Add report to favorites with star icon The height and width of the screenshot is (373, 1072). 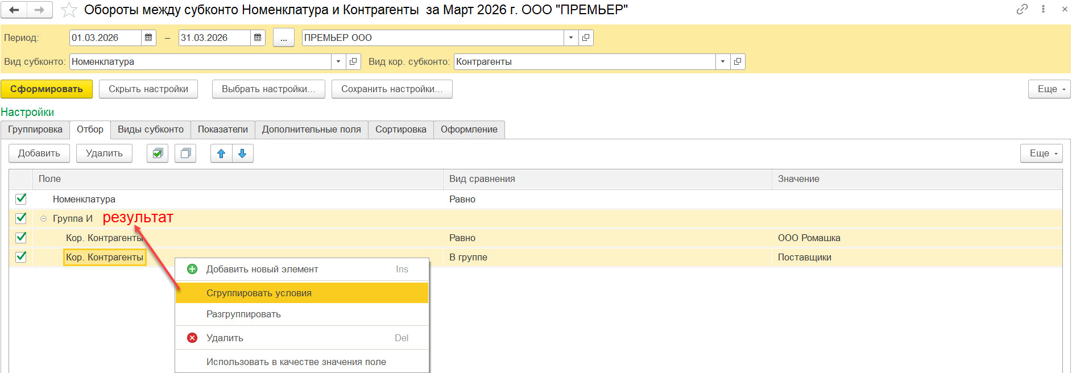(x=68, y=10)
